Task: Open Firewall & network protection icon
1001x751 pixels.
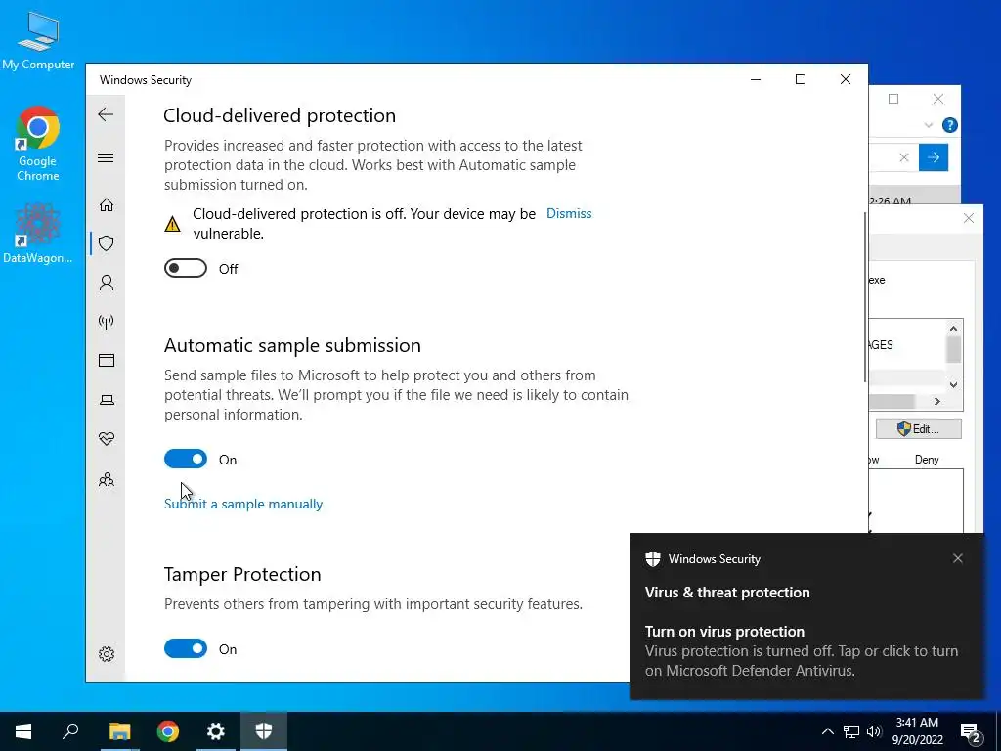Action: pyautogui.click(x=106, y=321)
